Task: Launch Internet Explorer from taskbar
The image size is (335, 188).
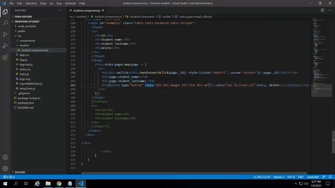Action: [37, 183]
